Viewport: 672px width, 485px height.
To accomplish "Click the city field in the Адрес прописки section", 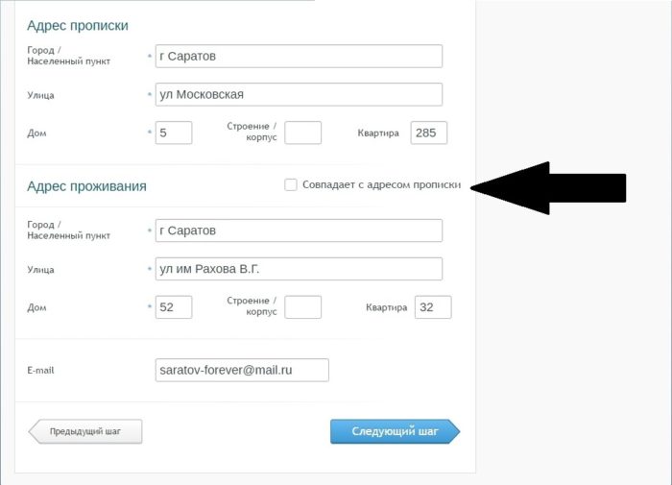I will click(x=298, y=57).
